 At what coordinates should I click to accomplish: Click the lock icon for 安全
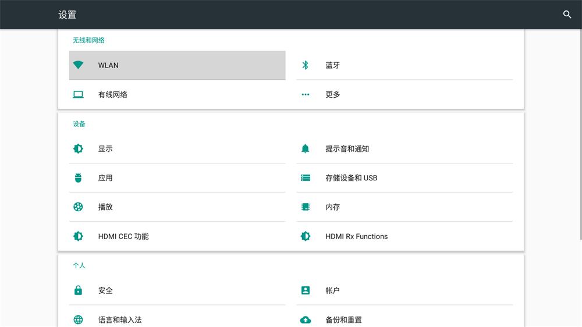(78, 290)
